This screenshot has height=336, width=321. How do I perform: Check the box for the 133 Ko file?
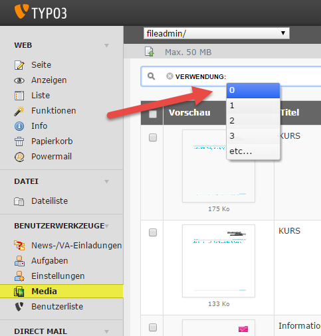pos(153,232)
